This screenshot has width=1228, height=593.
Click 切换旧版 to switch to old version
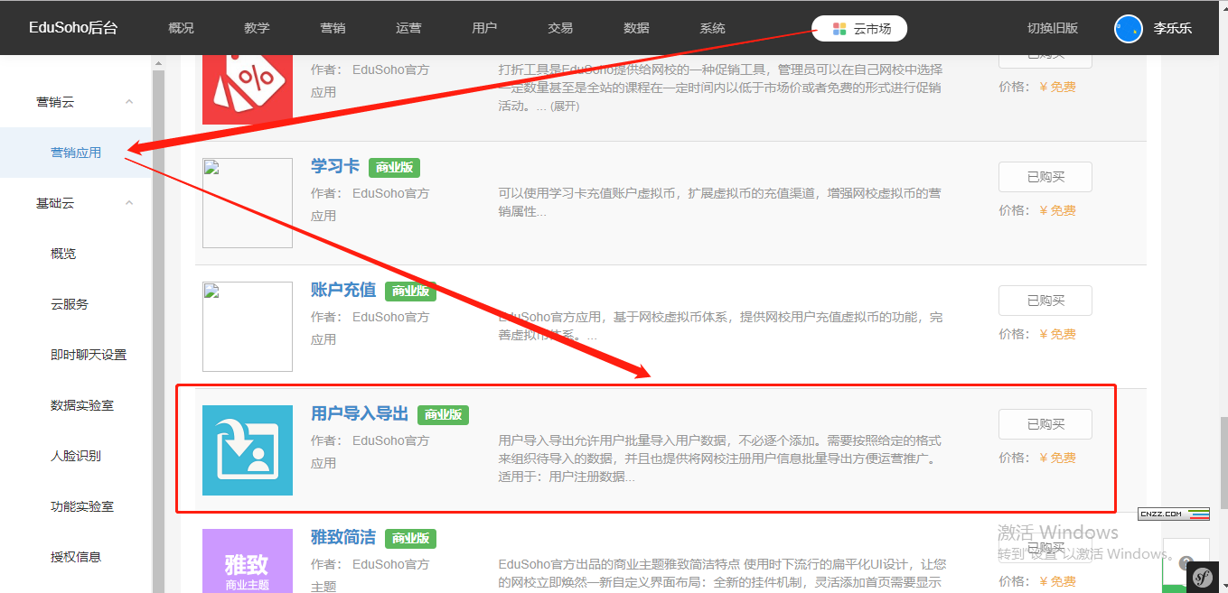pyautogui.click(x=1053, y=28)
